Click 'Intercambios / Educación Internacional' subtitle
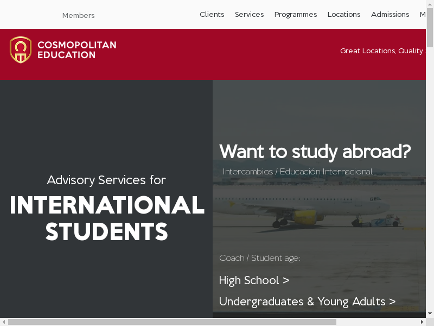 (x=297, y=172)
